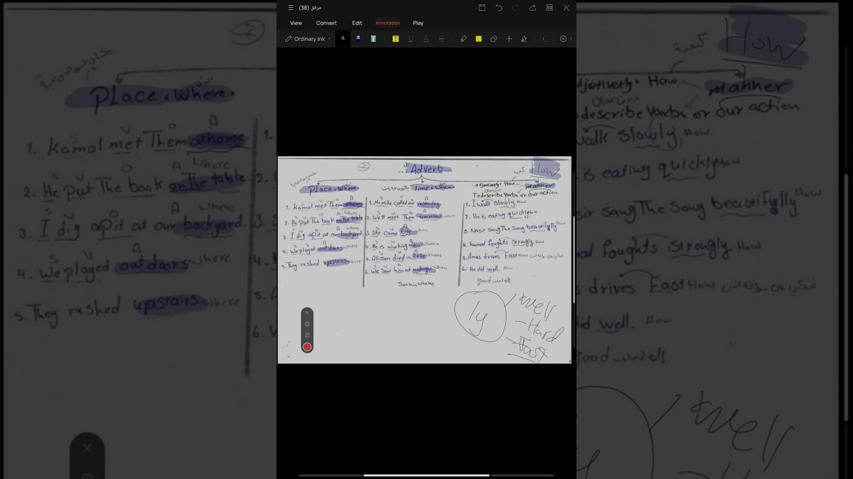Open the Edit menu
The height and width of the screenshot is (479, 853).
pyautogui.click(x=357, y=23)
